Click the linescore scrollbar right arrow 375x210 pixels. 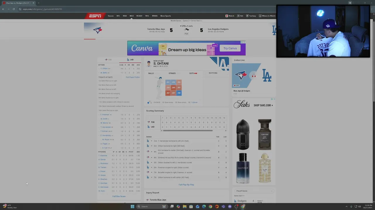coord(226,130)
